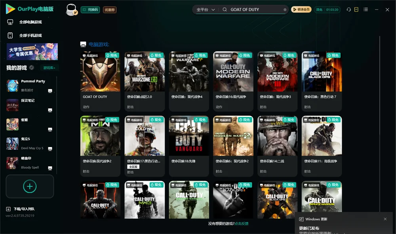Click the 点击反馈 feedback link
Image resolution: width=396 pixels, height=234 pixels.
point(242,223)
